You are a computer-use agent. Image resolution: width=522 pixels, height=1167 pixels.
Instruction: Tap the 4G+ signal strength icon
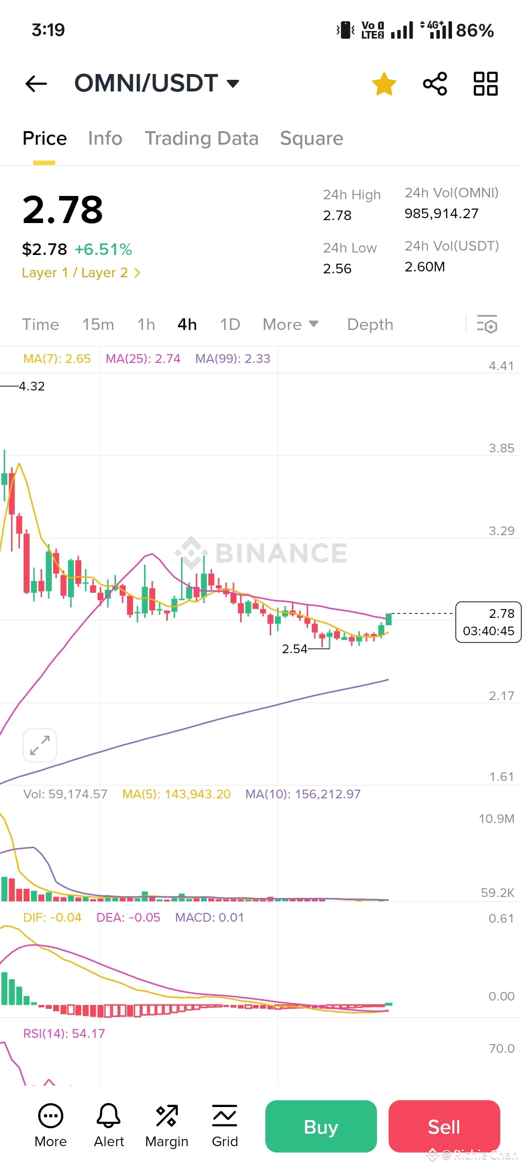click(x=435, y=30)
